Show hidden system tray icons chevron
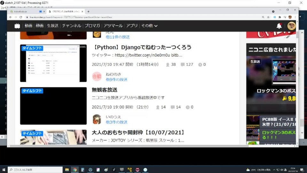307x173 pixels. [274, 170]
